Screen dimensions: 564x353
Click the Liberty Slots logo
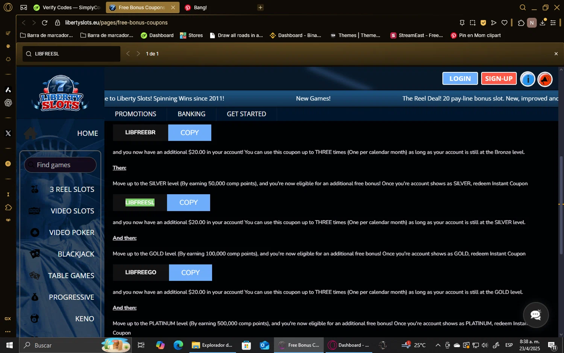(61, 93)
